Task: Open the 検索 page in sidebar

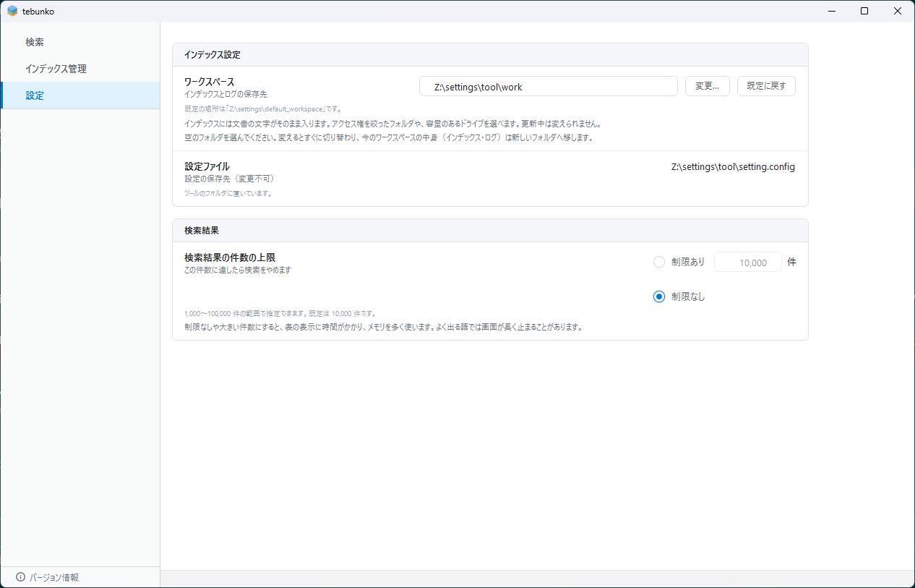Action: point(80,42)
